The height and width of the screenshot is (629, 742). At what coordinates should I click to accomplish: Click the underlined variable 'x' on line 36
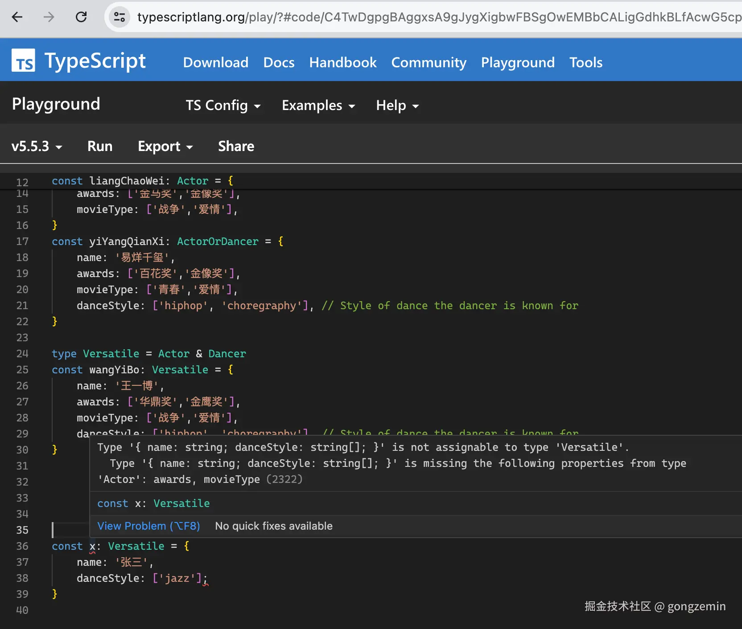(x=92, y=546)
